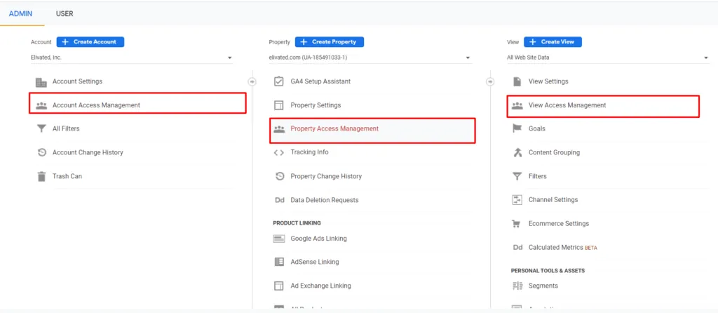This screenshot has height=313, width=718.
Task: Open Ecommerce Settings
Action: tap(559, 224)
